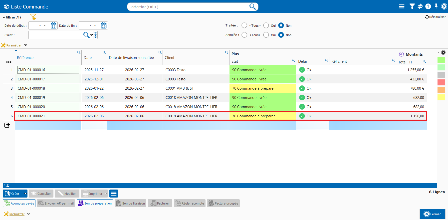448x220 pixels.
Task: Open the calendar picker for Date de fin
Action: point(104,25)
